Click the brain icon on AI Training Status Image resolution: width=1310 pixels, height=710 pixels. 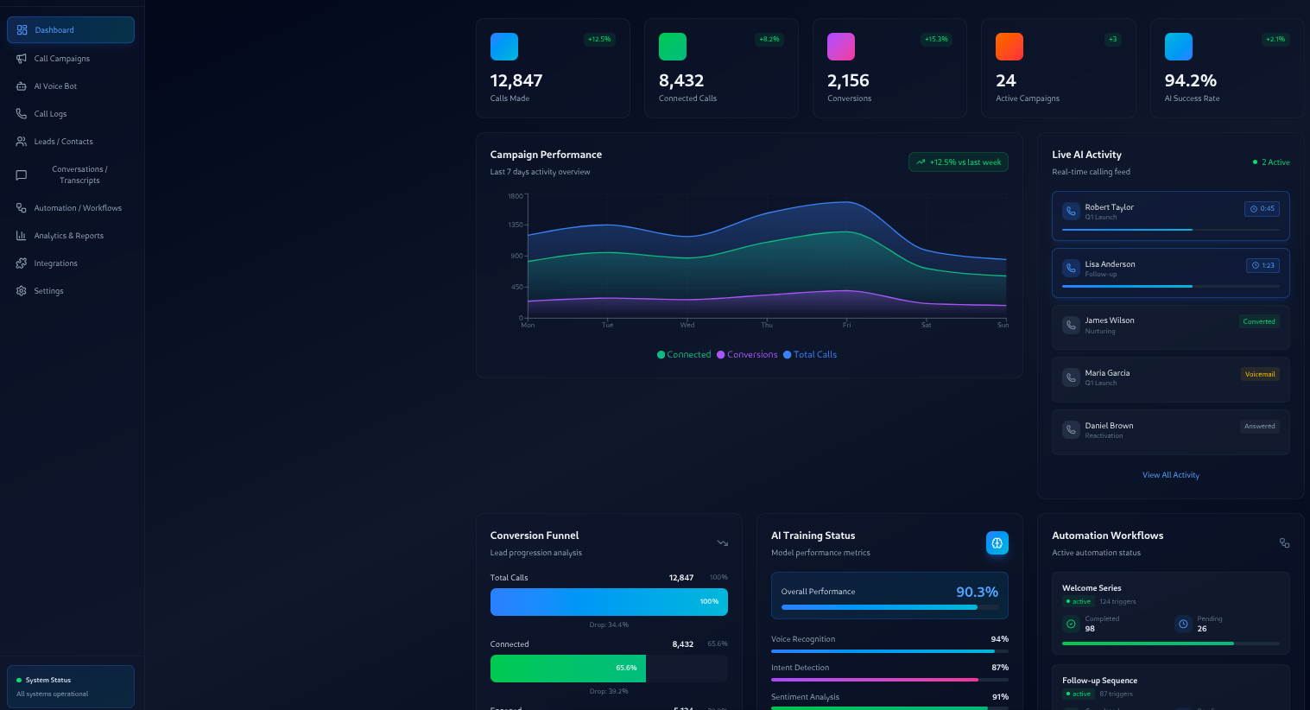click(997, 543)
